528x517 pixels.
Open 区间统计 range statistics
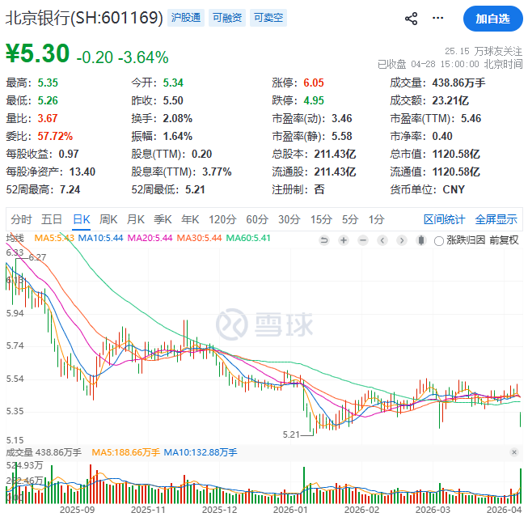point(444,219)
